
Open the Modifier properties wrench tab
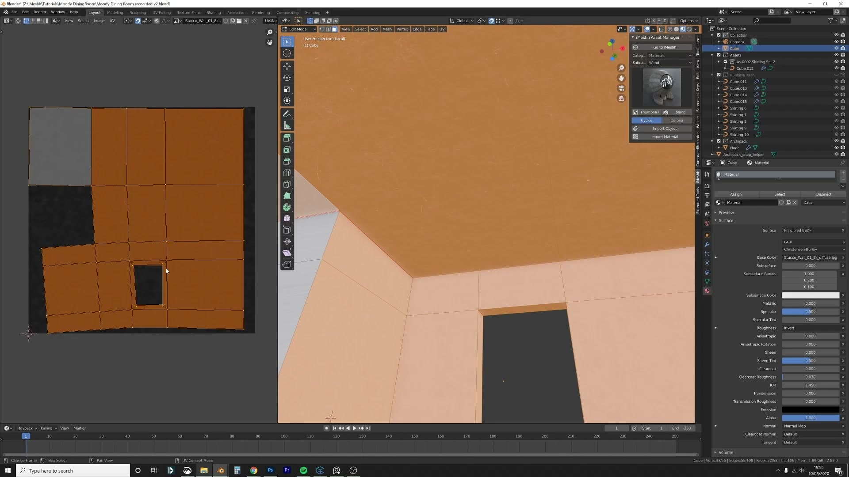coord(707,244)
